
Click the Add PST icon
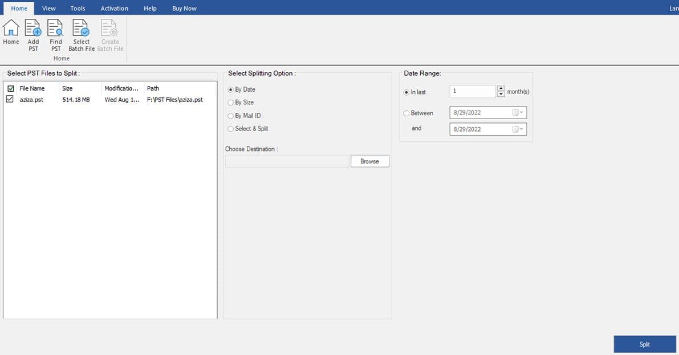(33, 35)
